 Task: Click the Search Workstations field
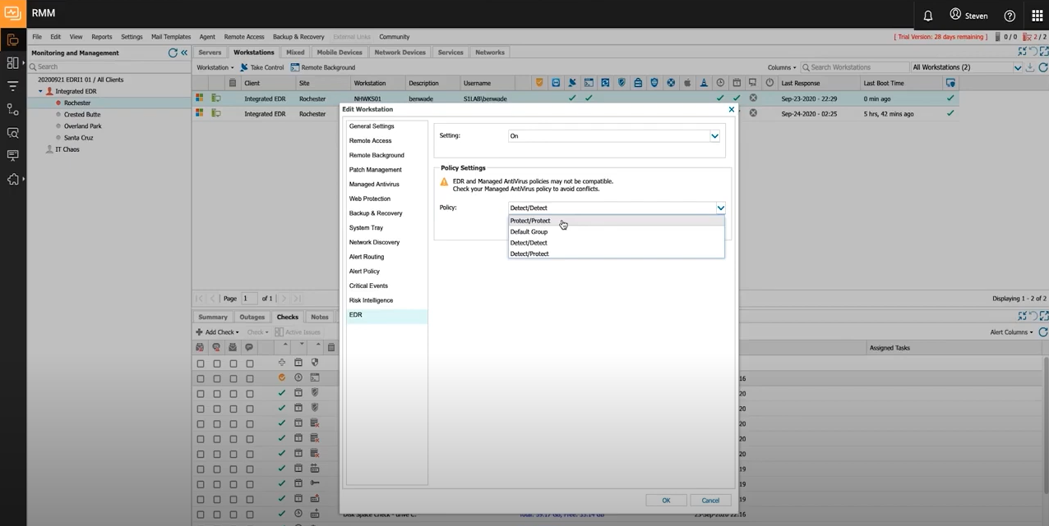click(x=855, y=67)
